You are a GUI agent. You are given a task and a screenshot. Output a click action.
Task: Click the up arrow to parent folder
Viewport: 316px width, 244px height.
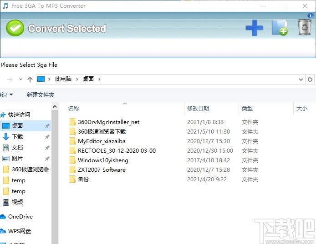[x=30, y=80]
